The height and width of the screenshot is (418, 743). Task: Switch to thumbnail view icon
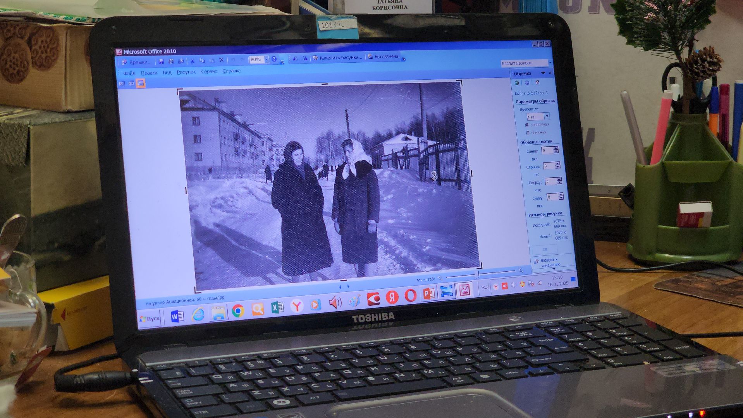point(122,84)
